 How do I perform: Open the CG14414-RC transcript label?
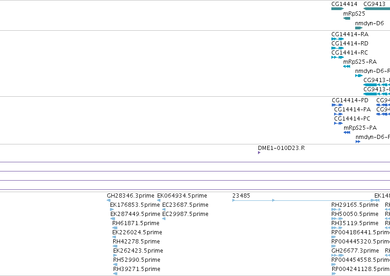tap(350, 53)
